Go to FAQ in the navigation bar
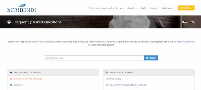201x90 pixels. [x=143, y=8]
